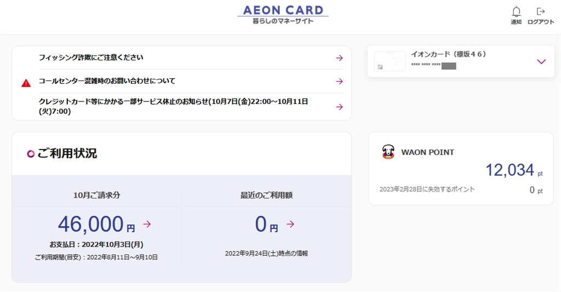
Task: View the 46,000 yen October billing amount
Action: pos(91,224)
